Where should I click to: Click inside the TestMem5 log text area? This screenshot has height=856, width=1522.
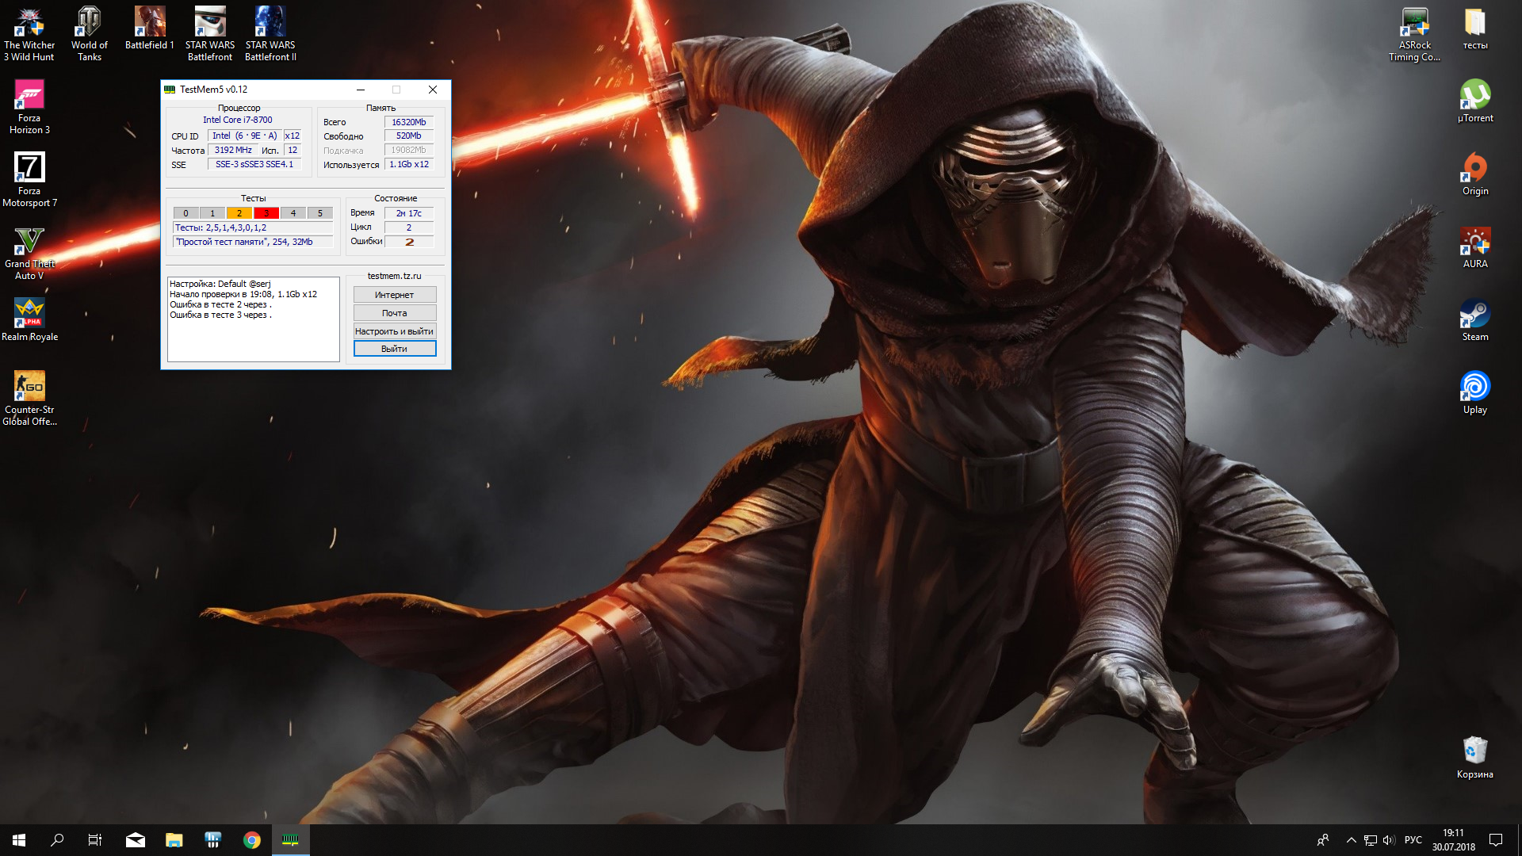(x=253, y=337)
